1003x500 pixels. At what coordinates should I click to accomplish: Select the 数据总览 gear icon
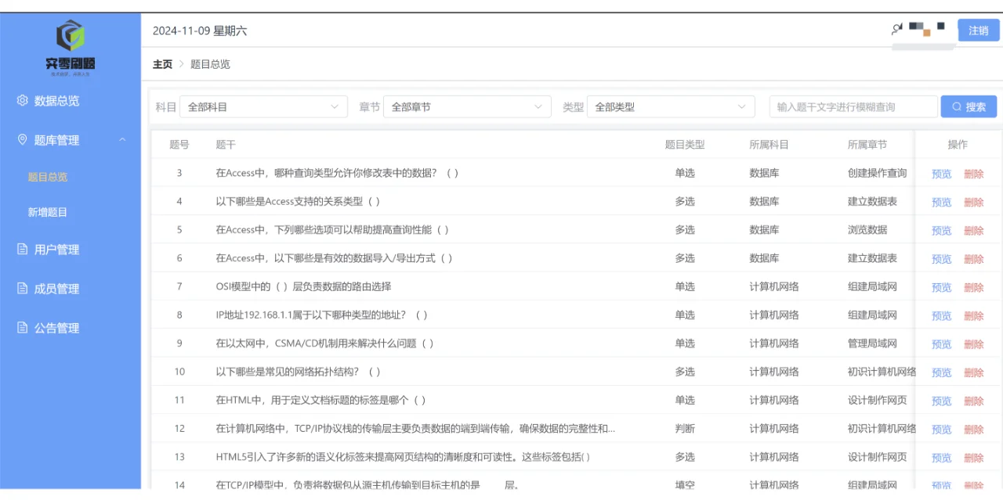click(x=23, y=100)
